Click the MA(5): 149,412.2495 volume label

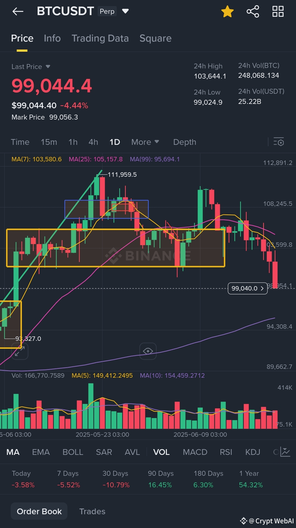pos(102,375)
